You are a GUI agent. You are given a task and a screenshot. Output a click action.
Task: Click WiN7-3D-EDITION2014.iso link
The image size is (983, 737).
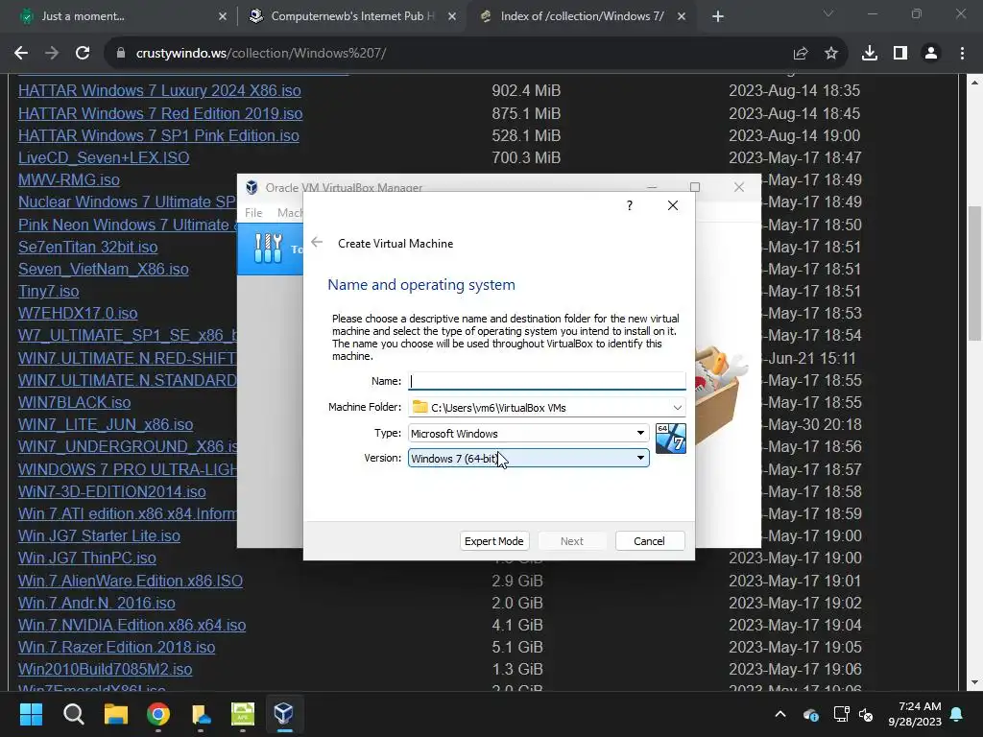(x=111, y=491)
